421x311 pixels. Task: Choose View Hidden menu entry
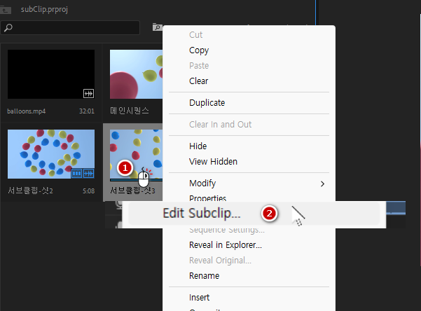pos(213,161)
